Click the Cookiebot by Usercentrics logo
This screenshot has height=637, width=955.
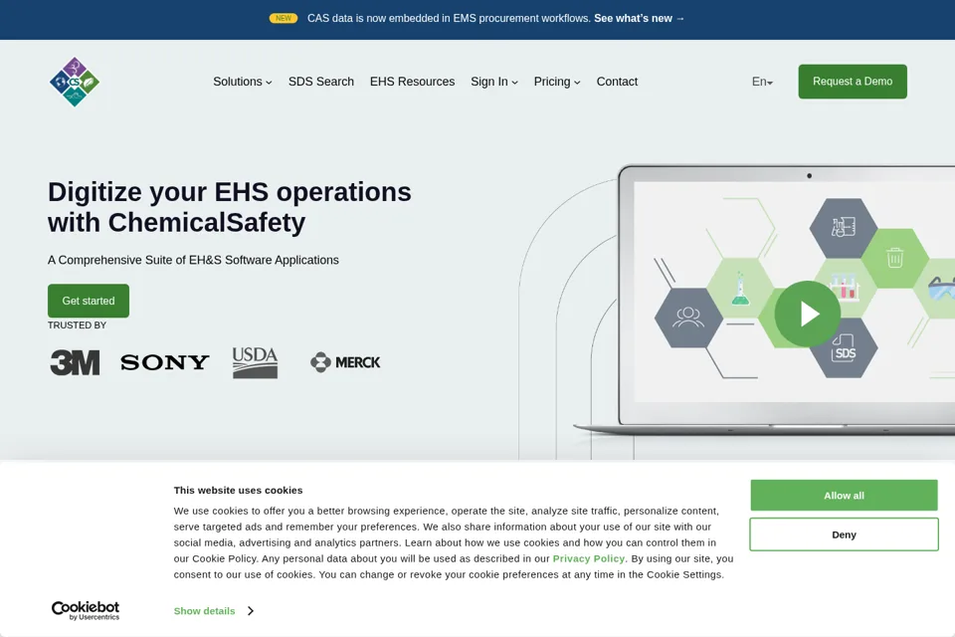click(x=86, y=610)
